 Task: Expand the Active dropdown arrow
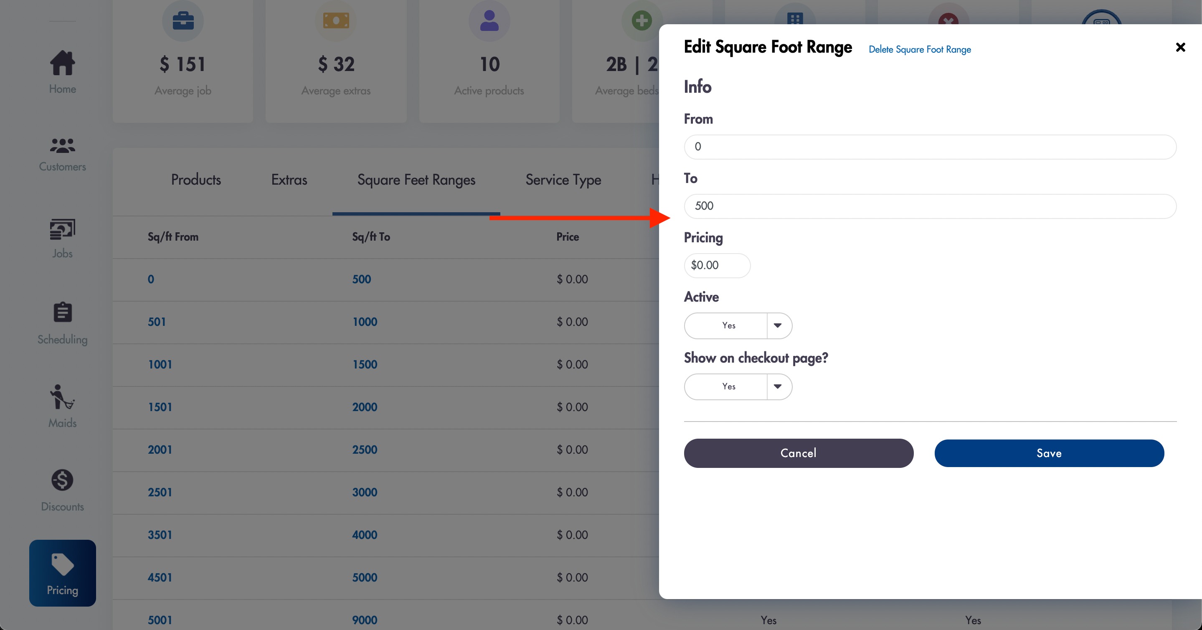[x=778, y=325]
